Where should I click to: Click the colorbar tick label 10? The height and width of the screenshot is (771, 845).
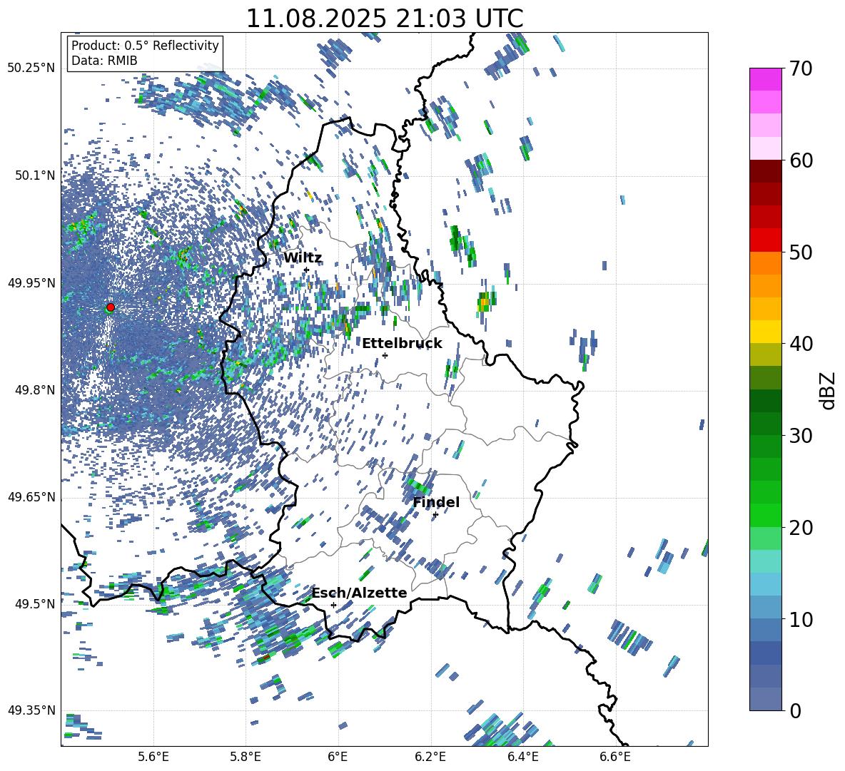click(801, 619)
